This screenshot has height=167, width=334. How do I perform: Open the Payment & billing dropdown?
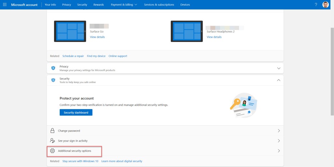pos(124,5)
